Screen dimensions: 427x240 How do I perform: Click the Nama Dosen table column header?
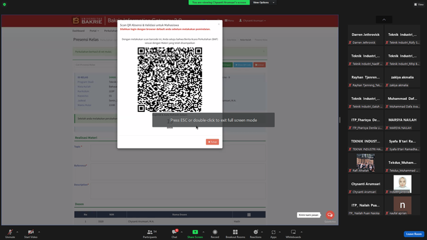[179, 215]
